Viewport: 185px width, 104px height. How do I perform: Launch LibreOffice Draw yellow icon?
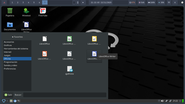[94, 40]
